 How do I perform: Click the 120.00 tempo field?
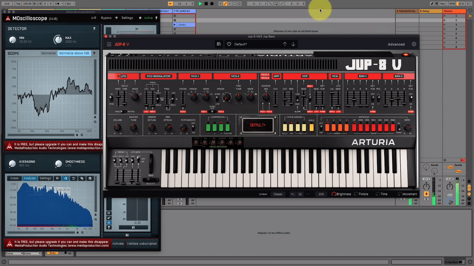point(27,4)
